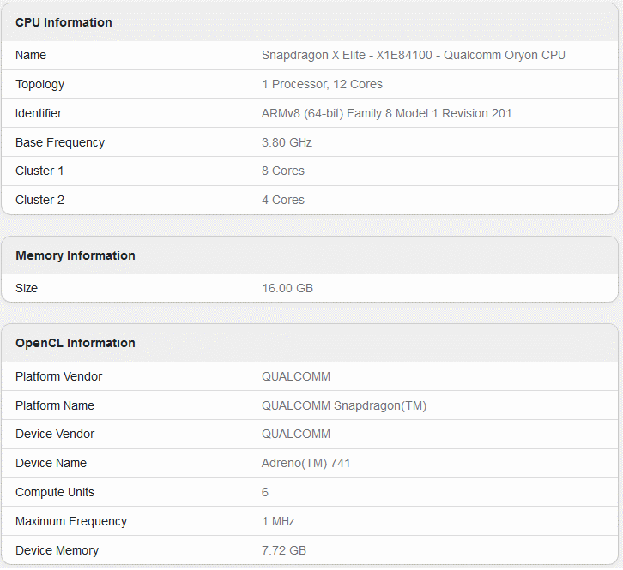Click the '1 MHz' value

point(278,521)
